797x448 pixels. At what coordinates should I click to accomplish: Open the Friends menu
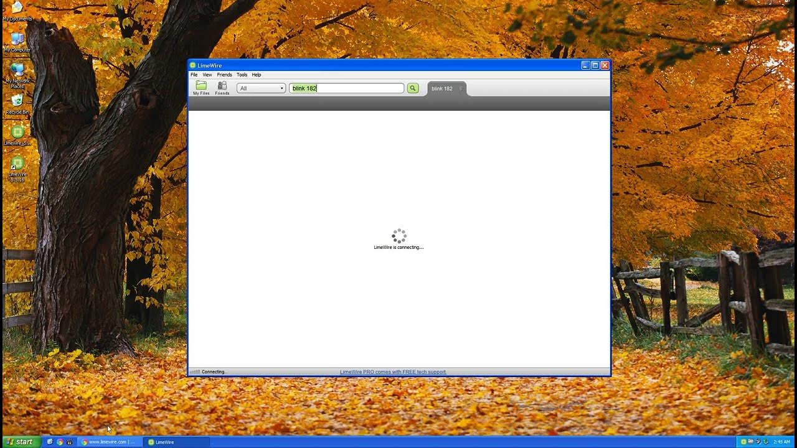[224, 75]
